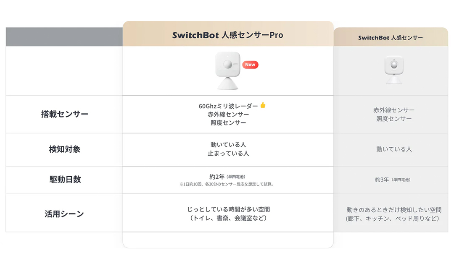Image resolution: width=454 pixels, height=266 pixels.
Task: Click the 駆動日数 row label
Action: click(x=65, y=180)
